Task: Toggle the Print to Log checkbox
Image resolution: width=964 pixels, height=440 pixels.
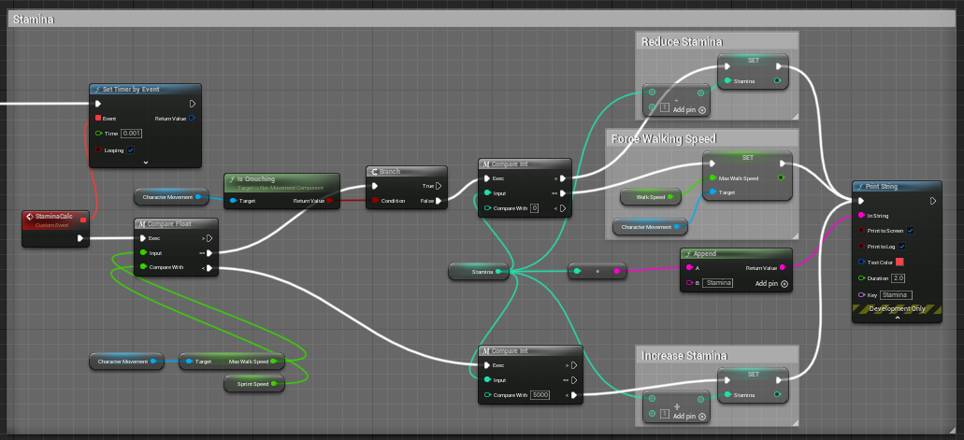Action: (903, 246)
